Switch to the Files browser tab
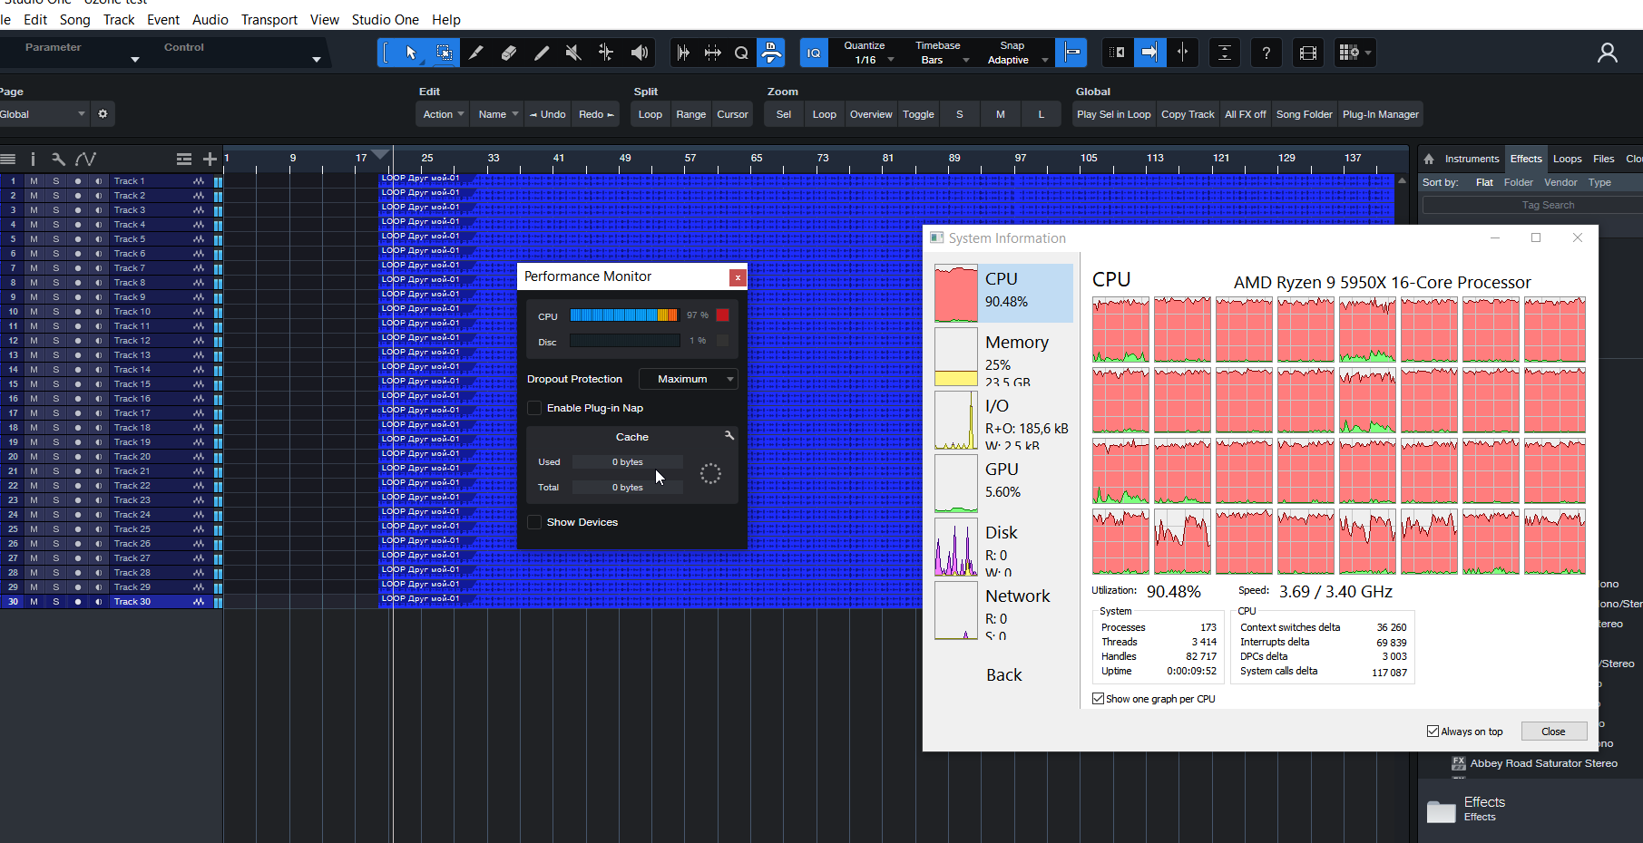 click(x=1603, y=159)
